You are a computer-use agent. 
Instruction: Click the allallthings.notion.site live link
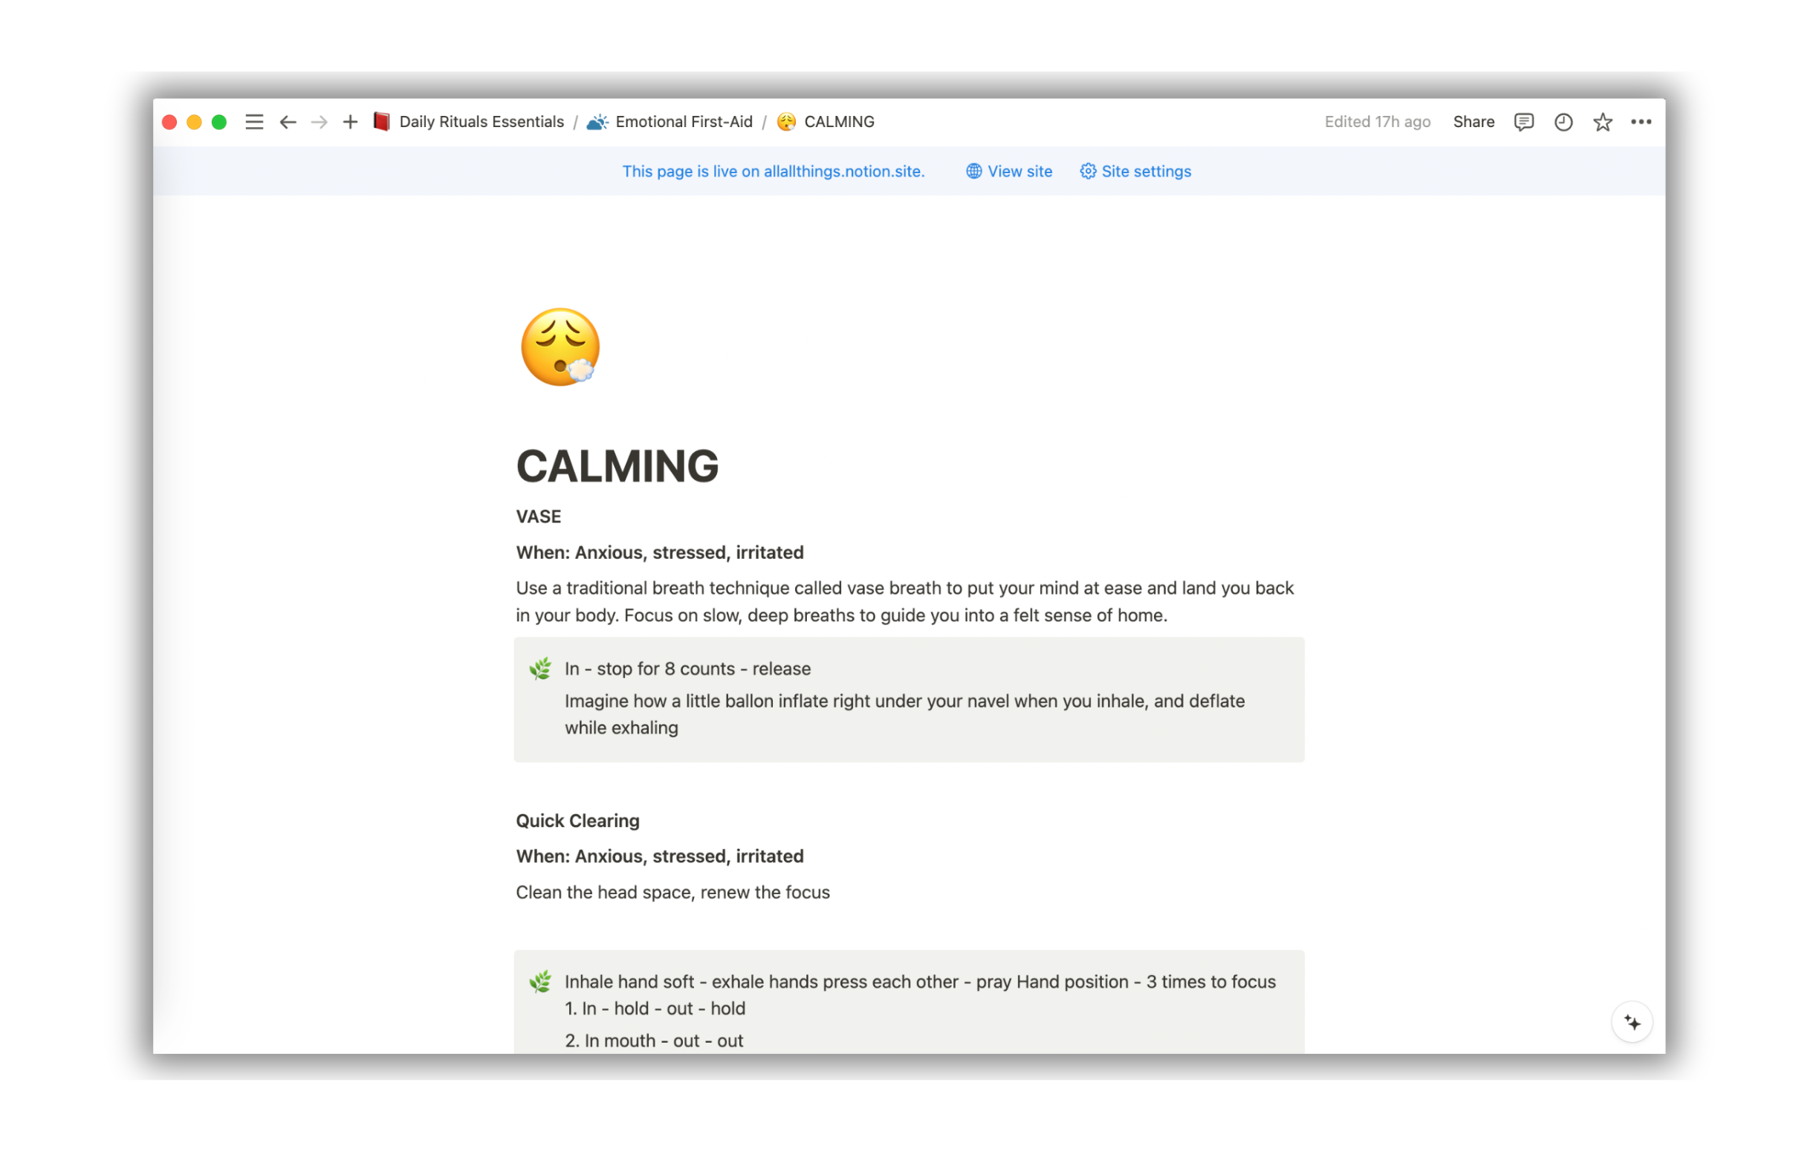[x=843, y=172]
